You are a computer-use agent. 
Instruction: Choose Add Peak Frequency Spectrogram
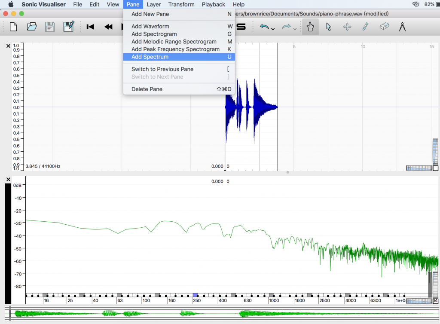pyautogui.click(x=179, y=49)
